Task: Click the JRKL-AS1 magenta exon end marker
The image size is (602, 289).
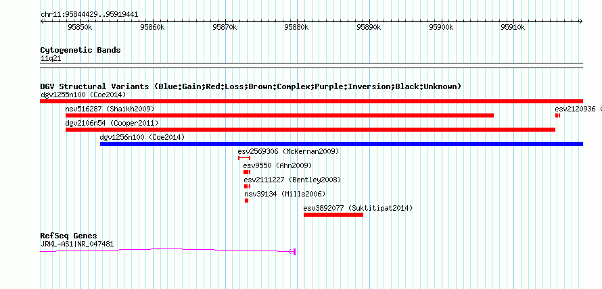Action: (294, 252)
